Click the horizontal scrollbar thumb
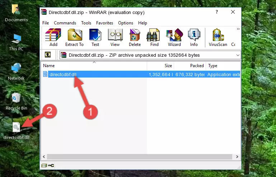276x177 pixels. pos(139,157)
